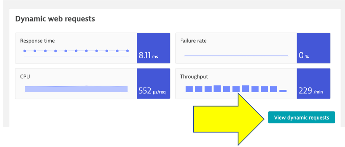
Task: Open the Response time tile label
Action: 37,41
